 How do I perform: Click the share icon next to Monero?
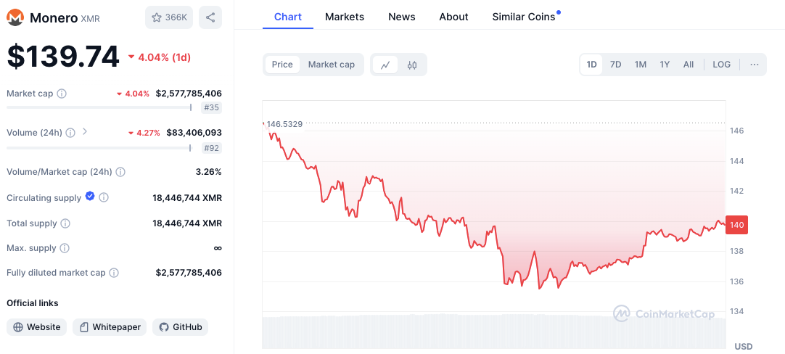tap(210, 17)
